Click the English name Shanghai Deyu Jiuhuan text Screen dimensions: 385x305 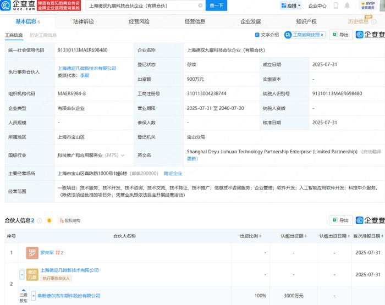tap(272, 152)
